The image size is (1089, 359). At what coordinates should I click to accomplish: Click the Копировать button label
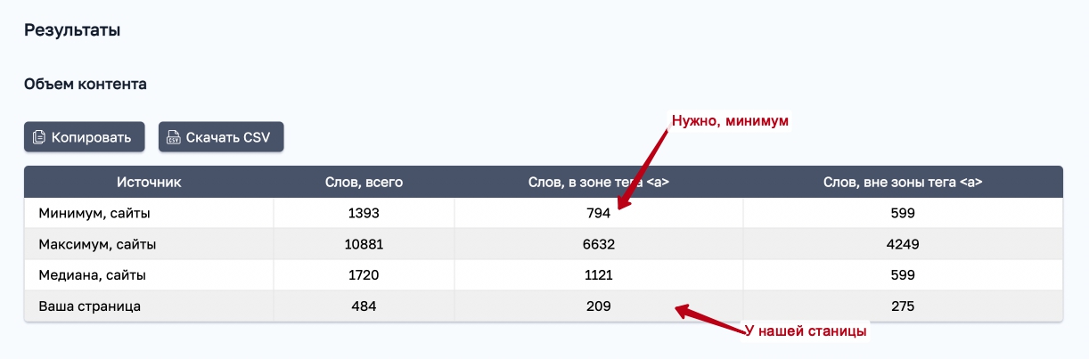pos(91,137)
